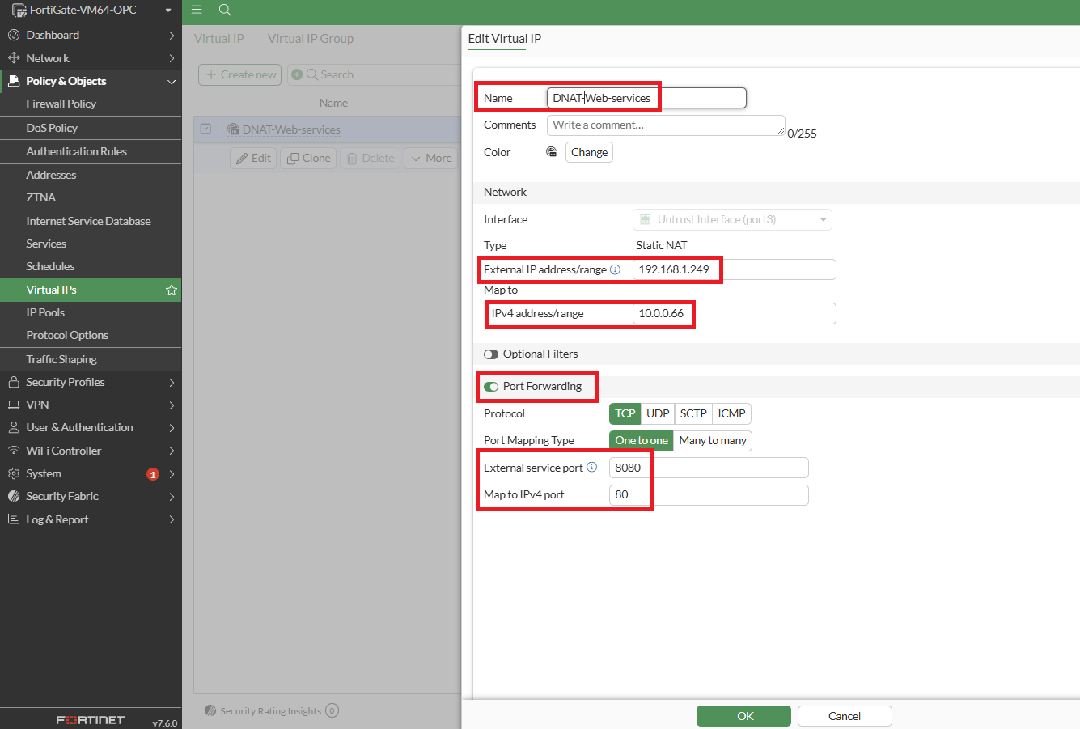Open Dashboard via its sidebar icon
1080x729 pixels.
point(14,35)
